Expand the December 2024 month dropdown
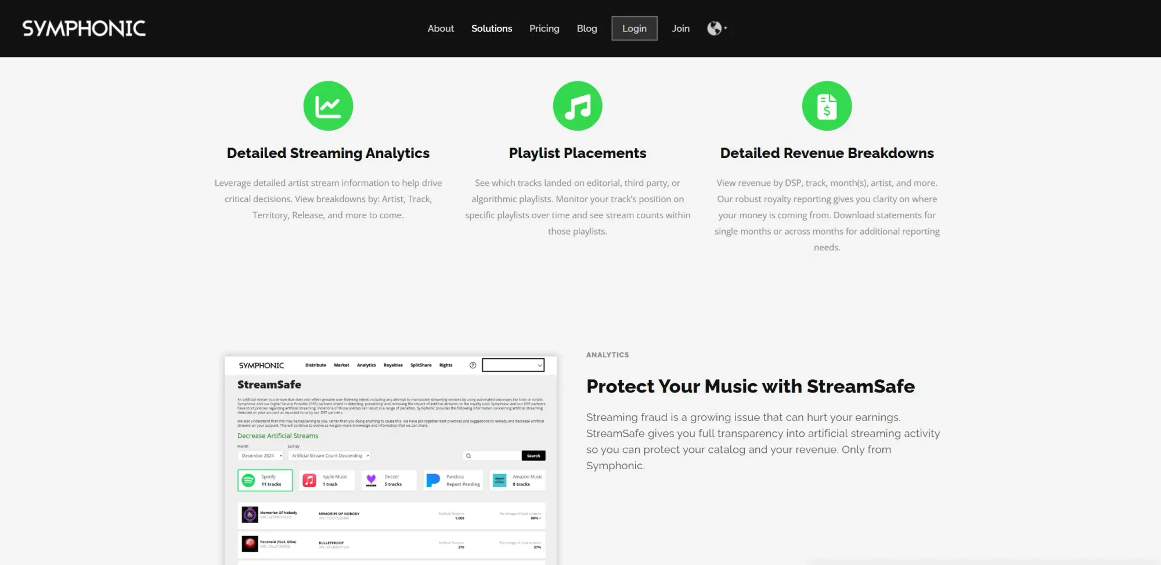The width and height of the screenshot is (1161, 565). (x=261, y=456)
